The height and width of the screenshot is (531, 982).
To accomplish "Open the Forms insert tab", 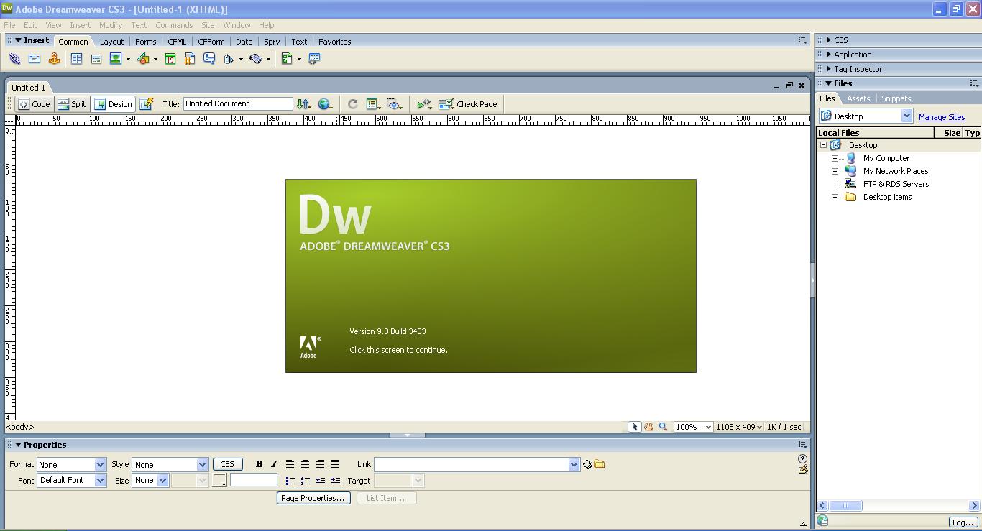I will point(145,42).
